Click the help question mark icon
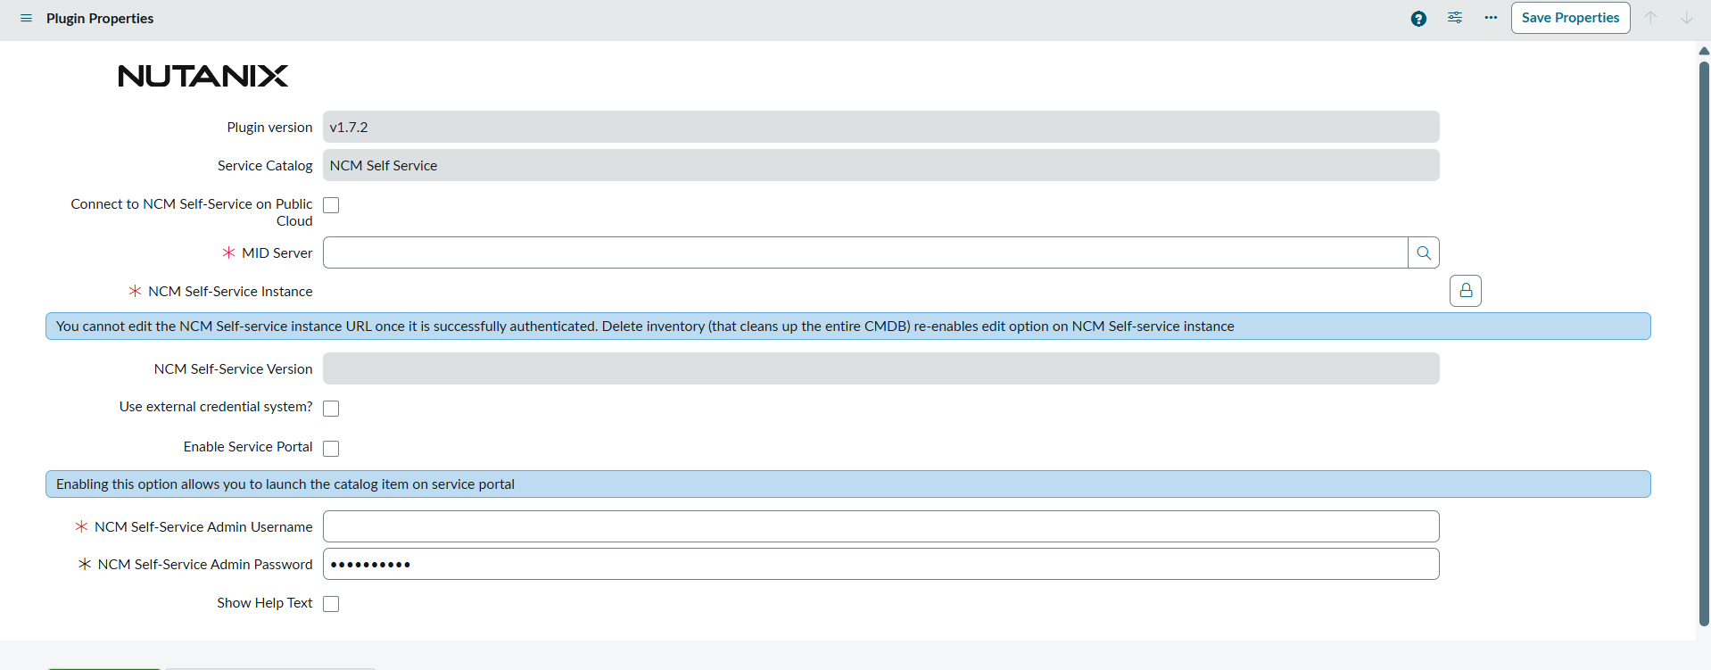This screenshot has width=1711, height=670. [1418, 19]
